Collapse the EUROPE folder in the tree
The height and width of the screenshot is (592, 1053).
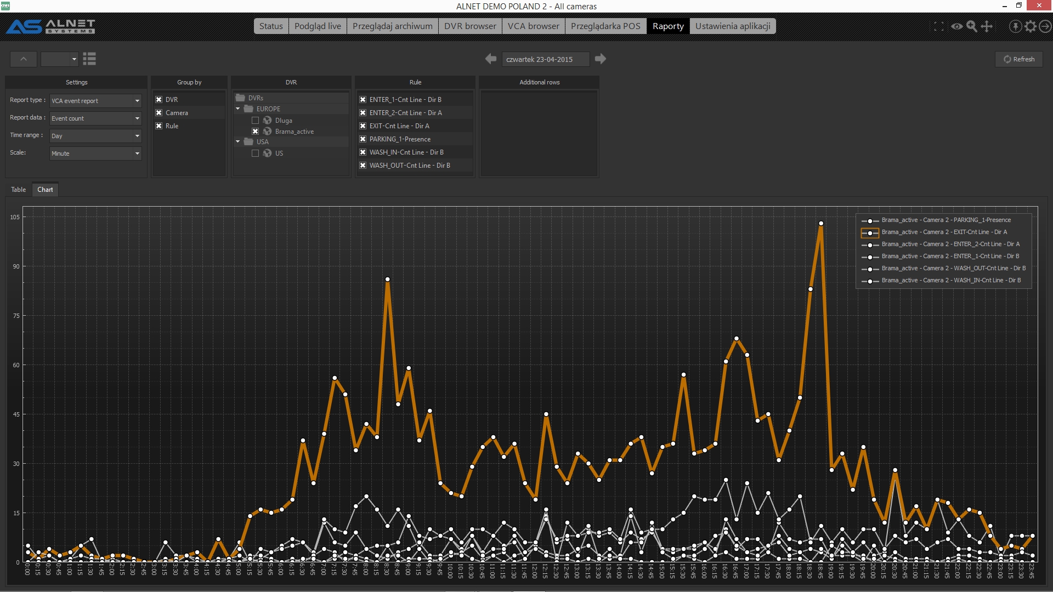(x=238, y=109)
